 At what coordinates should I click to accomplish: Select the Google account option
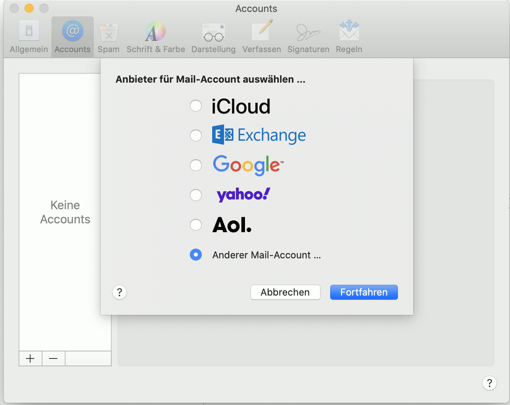pos(196,165)
